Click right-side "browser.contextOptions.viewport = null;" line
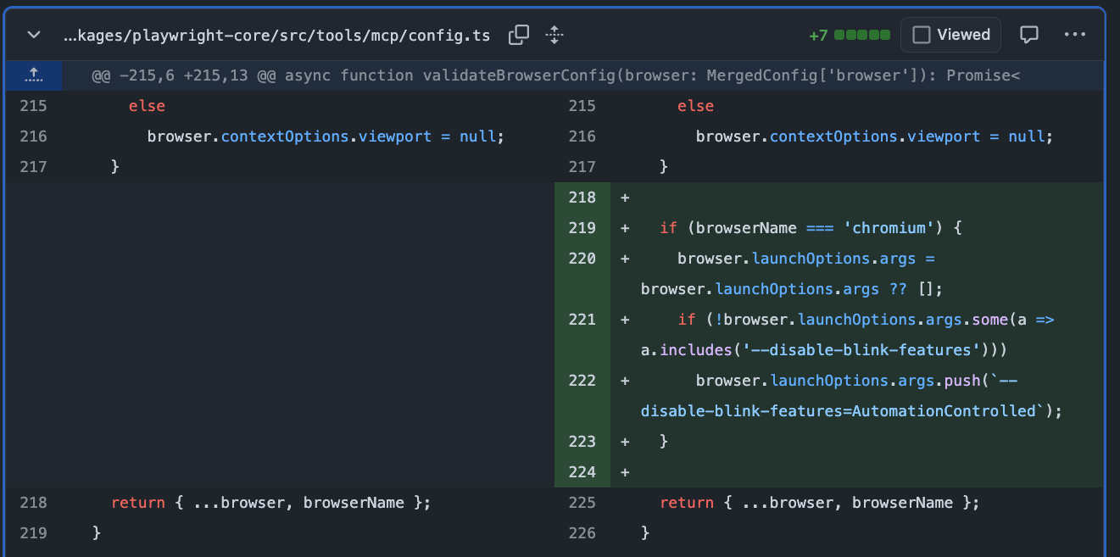This screenshot has width=1120, height=557. 874,136
